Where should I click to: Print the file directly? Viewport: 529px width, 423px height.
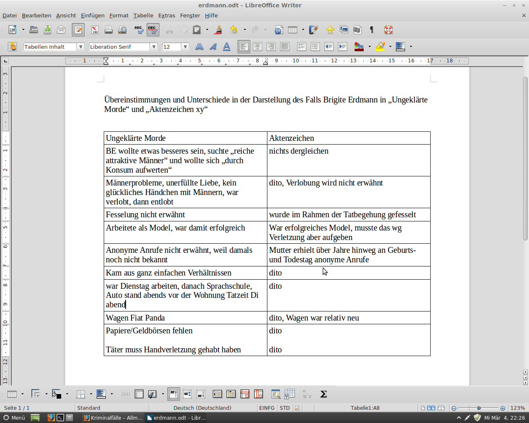click(109, 30)
